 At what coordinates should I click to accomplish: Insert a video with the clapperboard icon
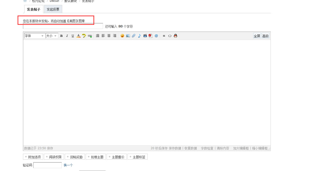click(x=145, y=36)
